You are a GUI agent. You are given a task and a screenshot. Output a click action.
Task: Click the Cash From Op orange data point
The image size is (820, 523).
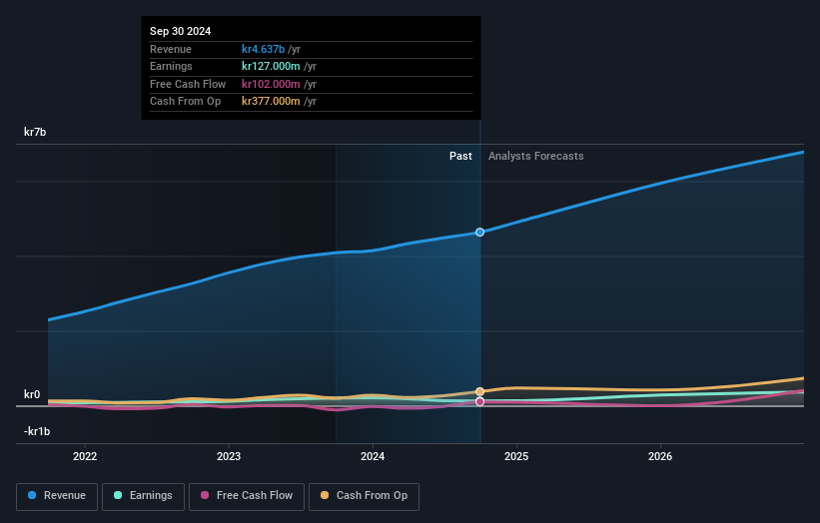click(x=479, y=391)
